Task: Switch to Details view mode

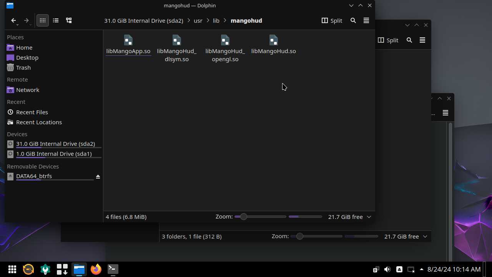Action: click(x=69, y=20)
